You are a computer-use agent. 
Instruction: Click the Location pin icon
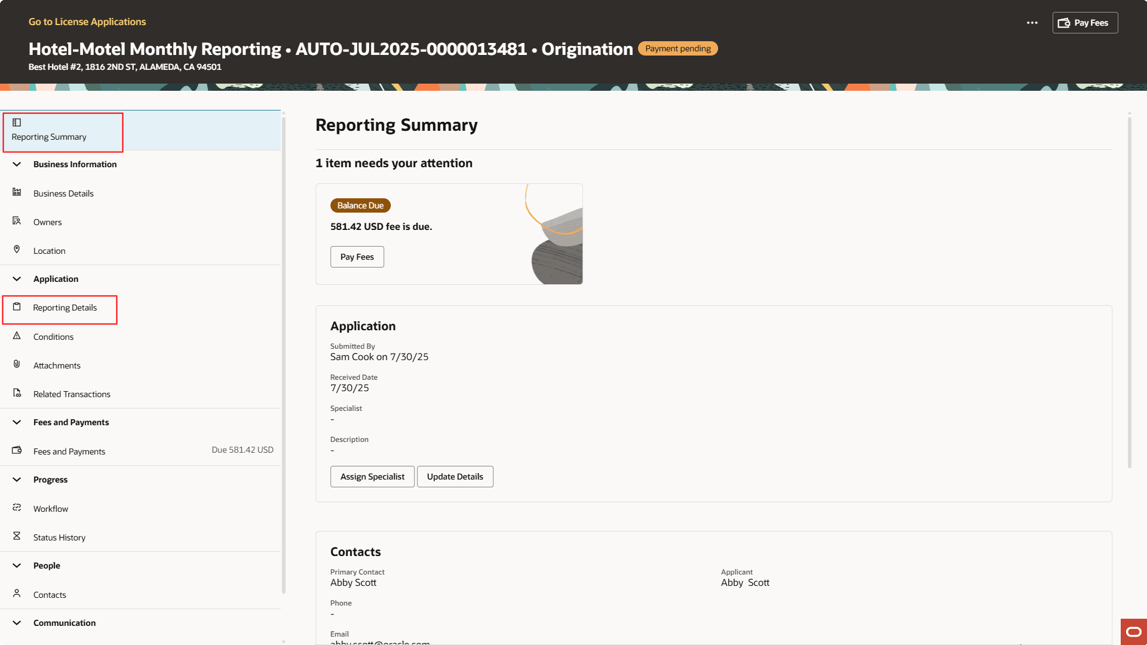pyautogui.click(x=17, y=250)
